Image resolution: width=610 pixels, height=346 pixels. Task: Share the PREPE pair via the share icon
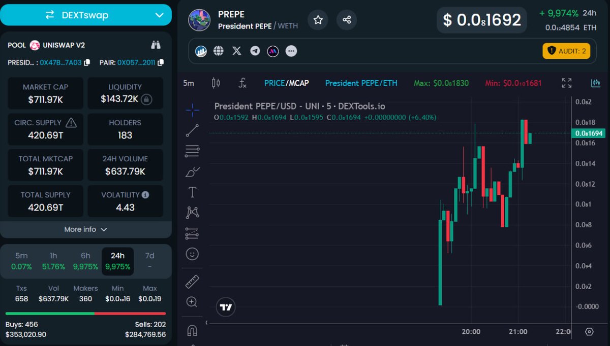tap(347, 20)
